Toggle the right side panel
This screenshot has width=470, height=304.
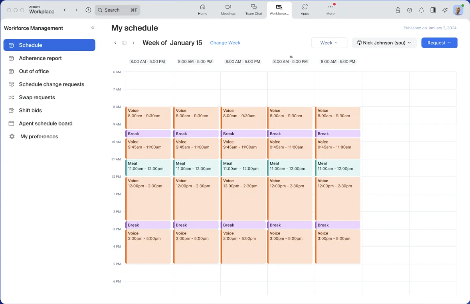tap(433, 10)
